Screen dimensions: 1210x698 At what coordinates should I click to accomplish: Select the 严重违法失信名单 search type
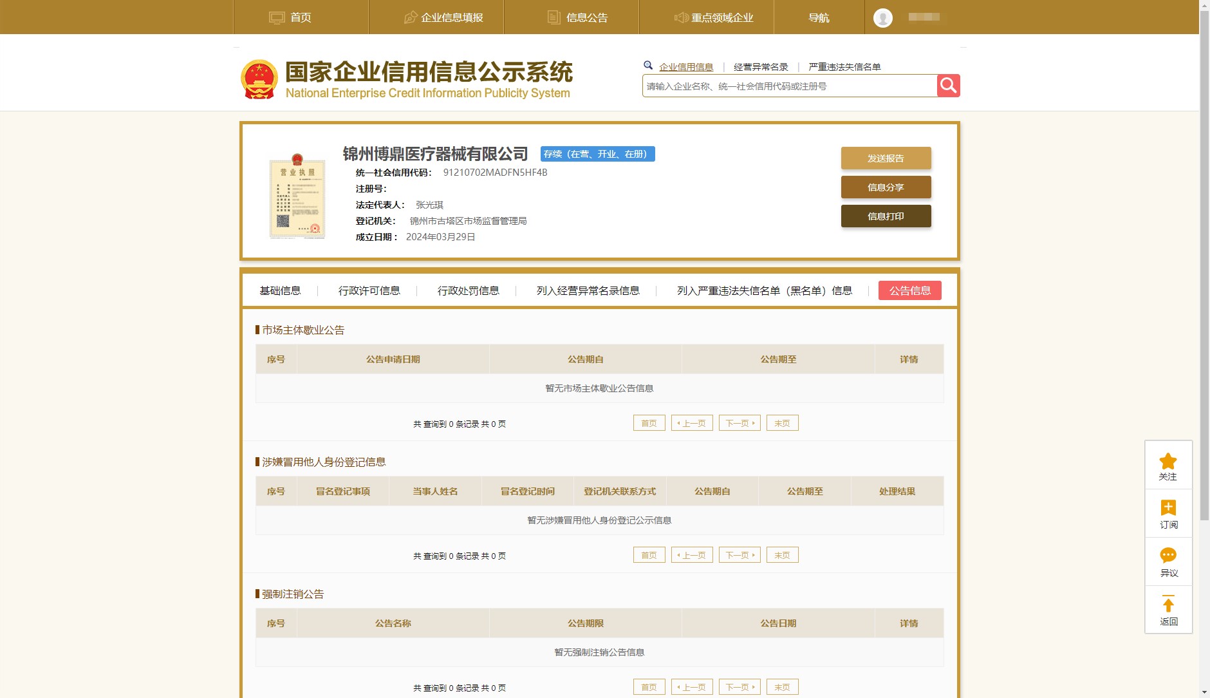(x=844, y=67)
